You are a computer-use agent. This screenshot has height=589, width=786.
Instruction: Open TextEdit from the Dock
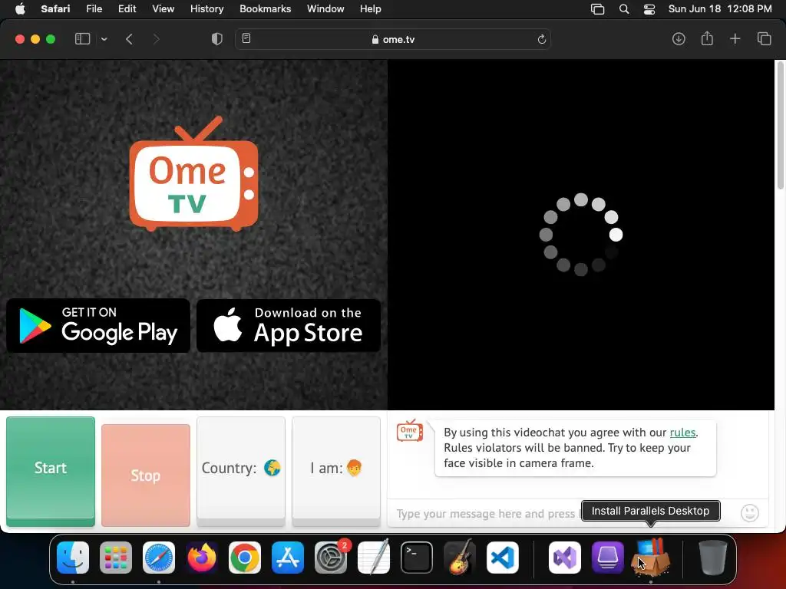click(374, 557)
